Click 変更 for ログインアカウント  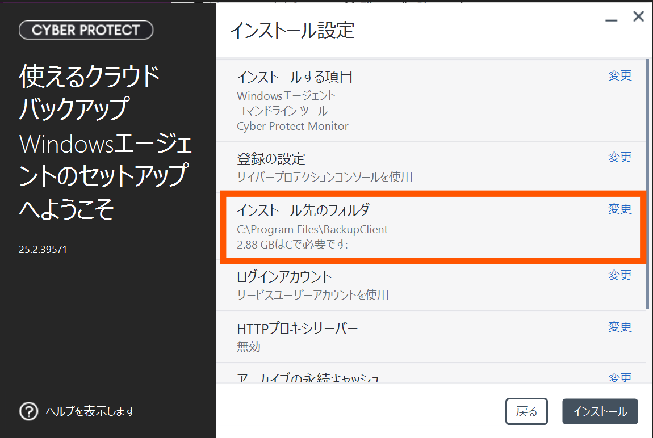[619, 275]
